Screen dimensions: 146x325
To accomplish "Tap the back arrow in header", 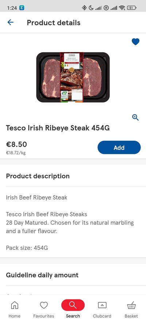I will click(x=10, y=22).
